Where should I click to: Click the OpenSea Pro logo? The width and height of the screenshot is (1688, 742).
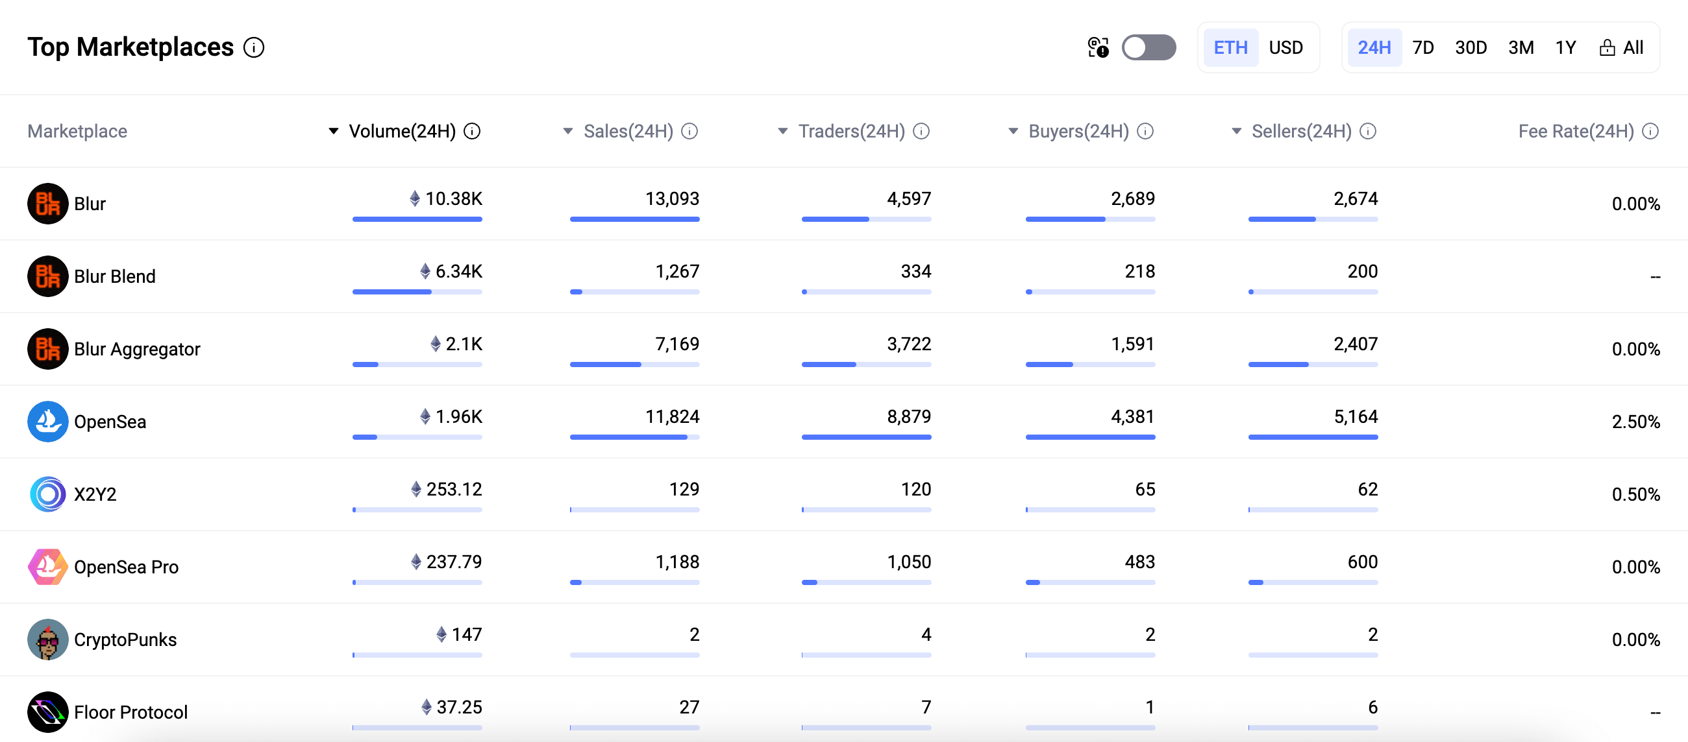48,567
